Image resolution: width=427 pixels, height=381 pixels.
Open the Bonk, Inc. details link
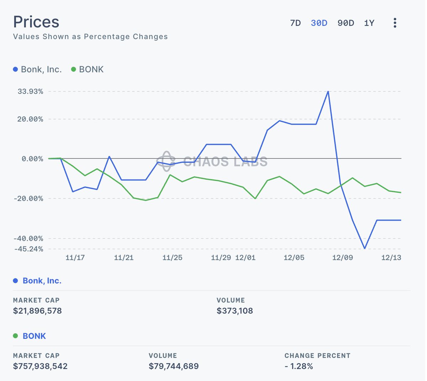tap(42, 281)
